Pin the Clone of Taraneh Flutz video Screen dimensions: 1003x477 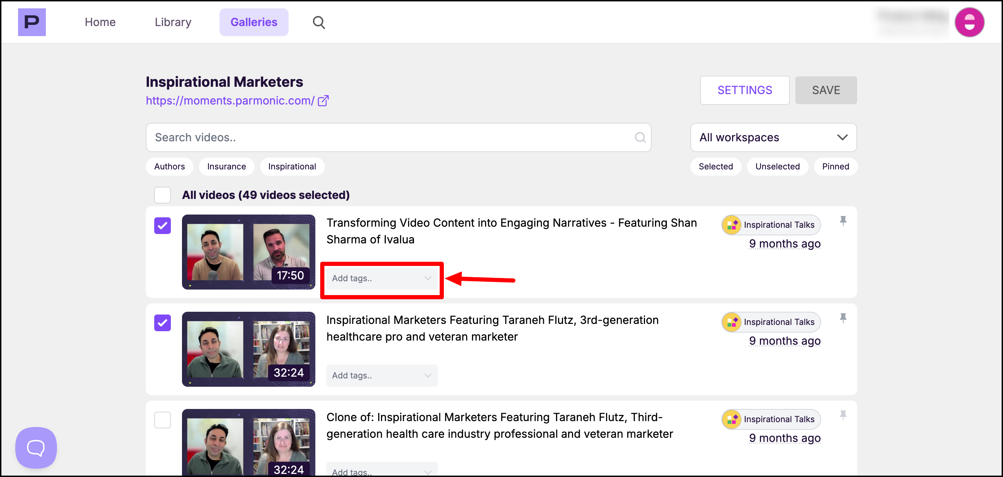click(x=843, y=416)
